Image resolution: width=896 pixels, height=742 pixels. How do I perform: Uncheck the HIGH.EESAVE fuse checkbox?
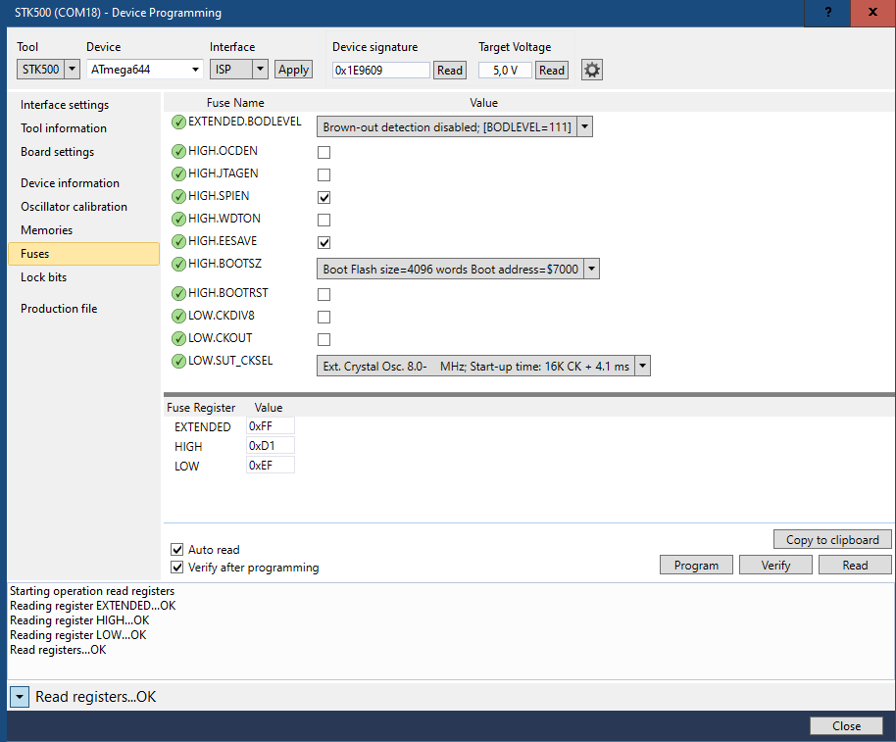(x=324, y=243)
